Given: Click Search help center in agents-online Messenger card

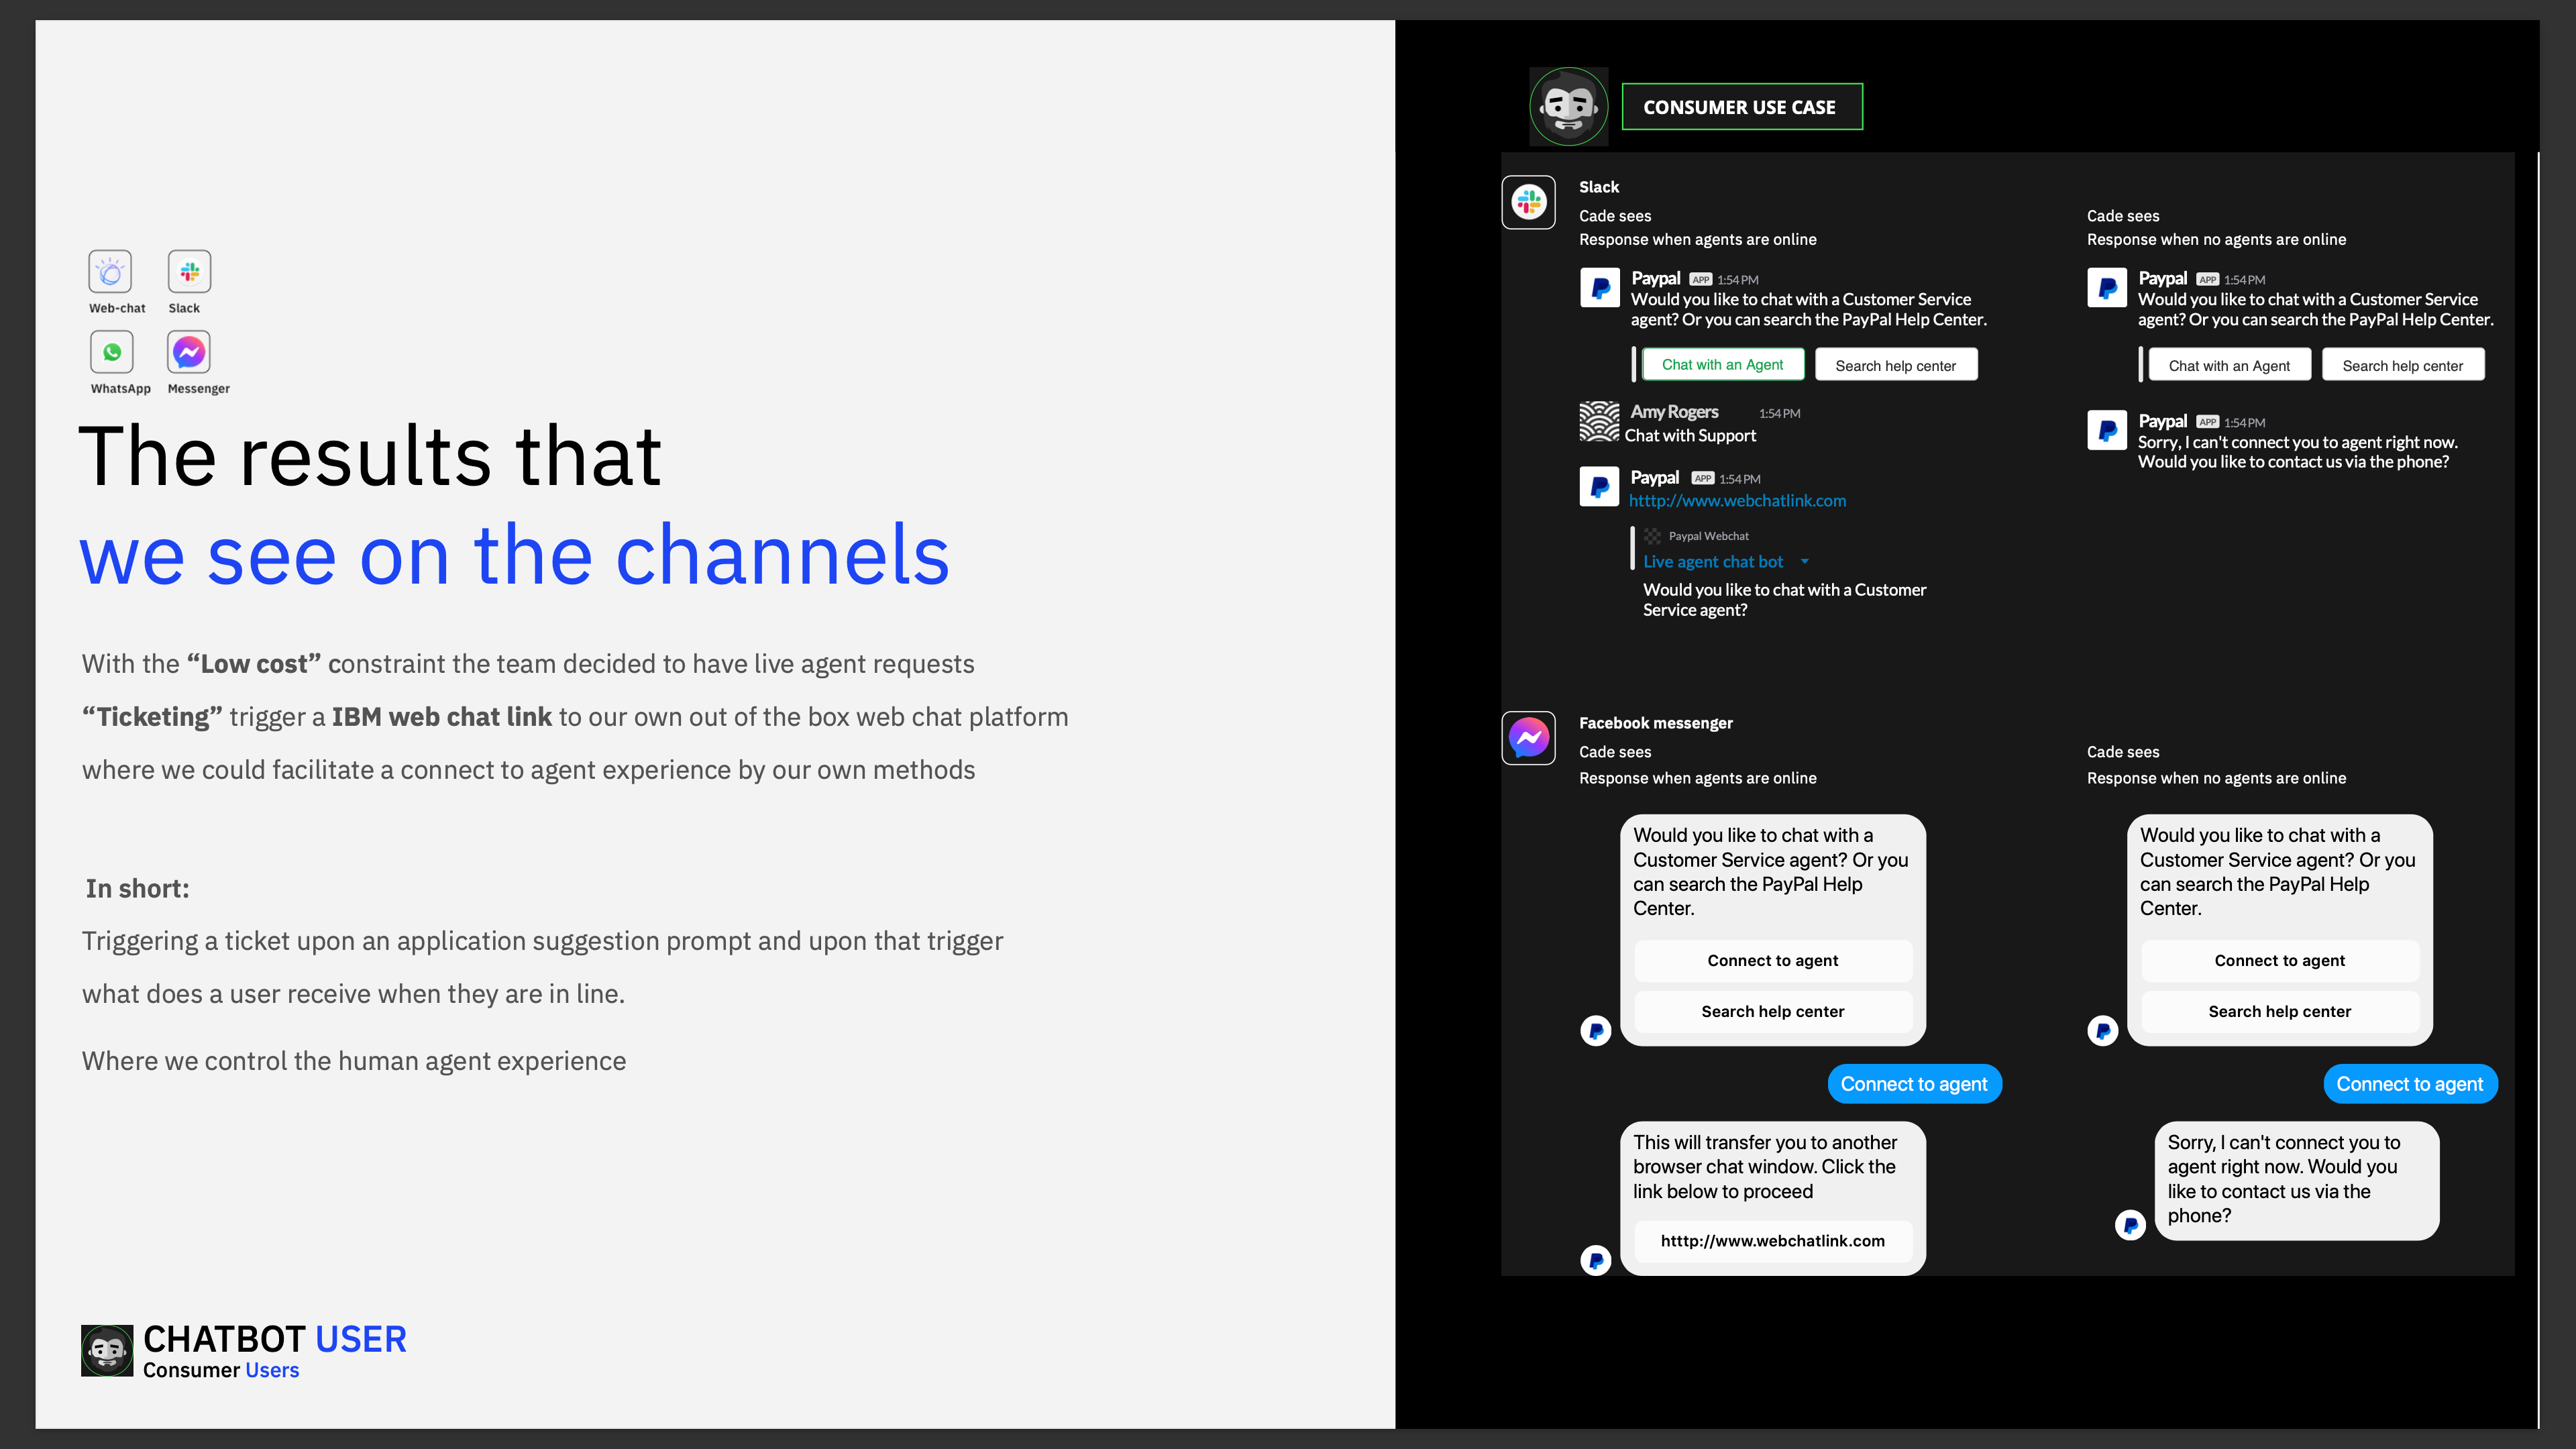Looking at the screenshot, I should [x=1773, y=1012].
